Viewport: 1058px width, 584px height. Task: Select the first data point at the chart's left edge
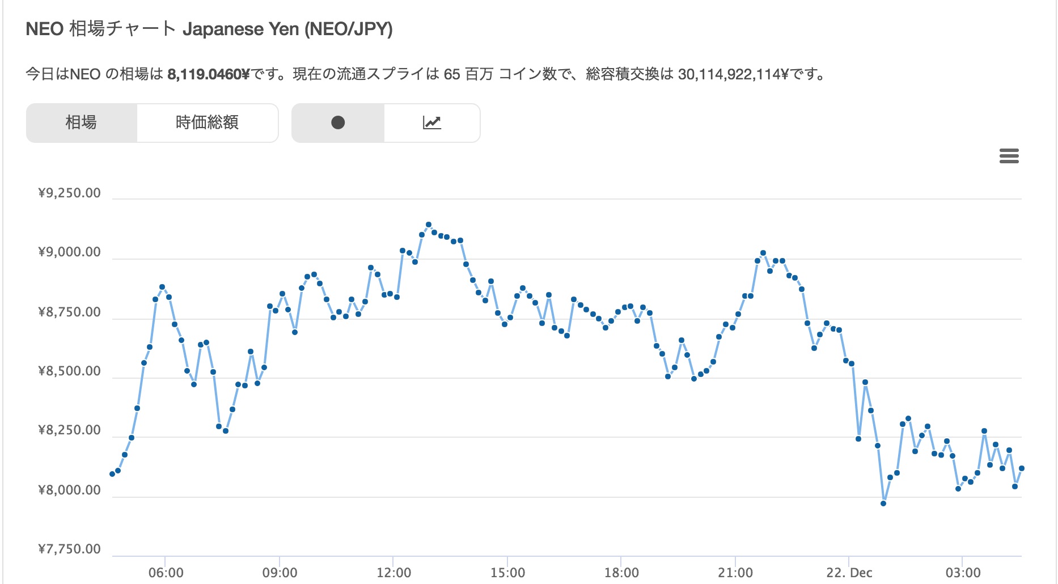click(x=112, y=474)
